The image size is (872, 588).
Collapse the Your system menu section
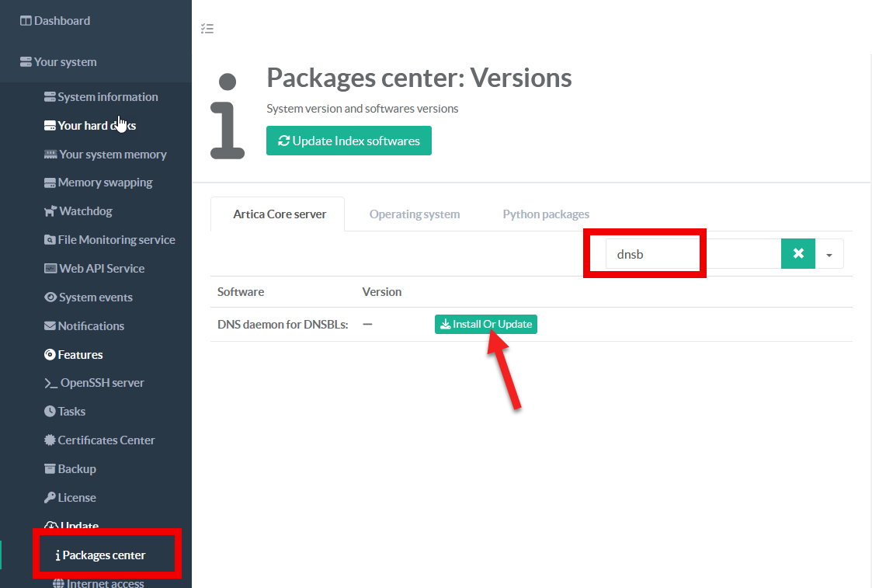pos(65,62)
